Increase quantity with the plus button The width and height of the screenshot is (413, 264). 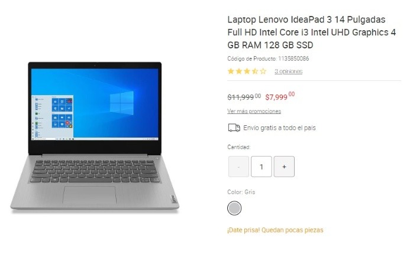coord(284,167)
